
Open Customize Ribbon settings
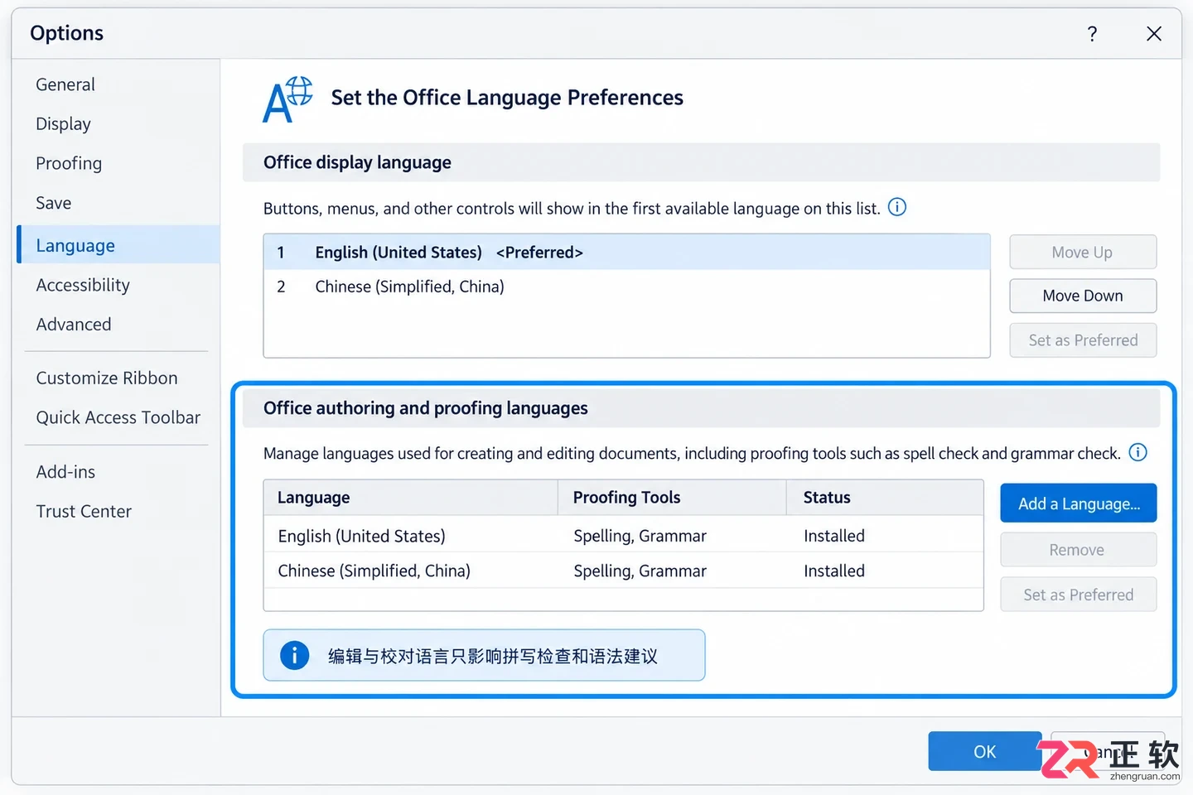point(107,378)
